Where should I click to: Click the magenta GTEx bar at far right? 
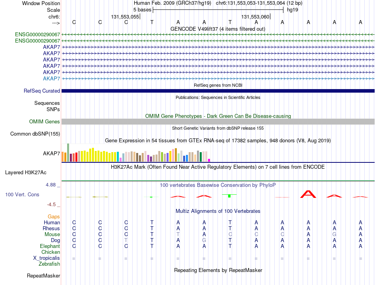click(209, 160)
